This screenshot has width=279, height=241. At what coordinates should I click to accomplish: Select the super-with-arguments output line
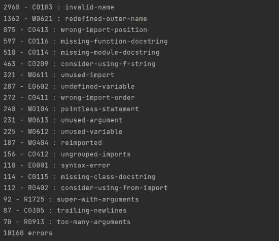click(x=71, y=199)
